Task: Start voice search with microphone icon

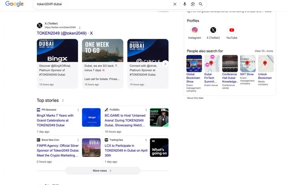Action: coord(184,4)
